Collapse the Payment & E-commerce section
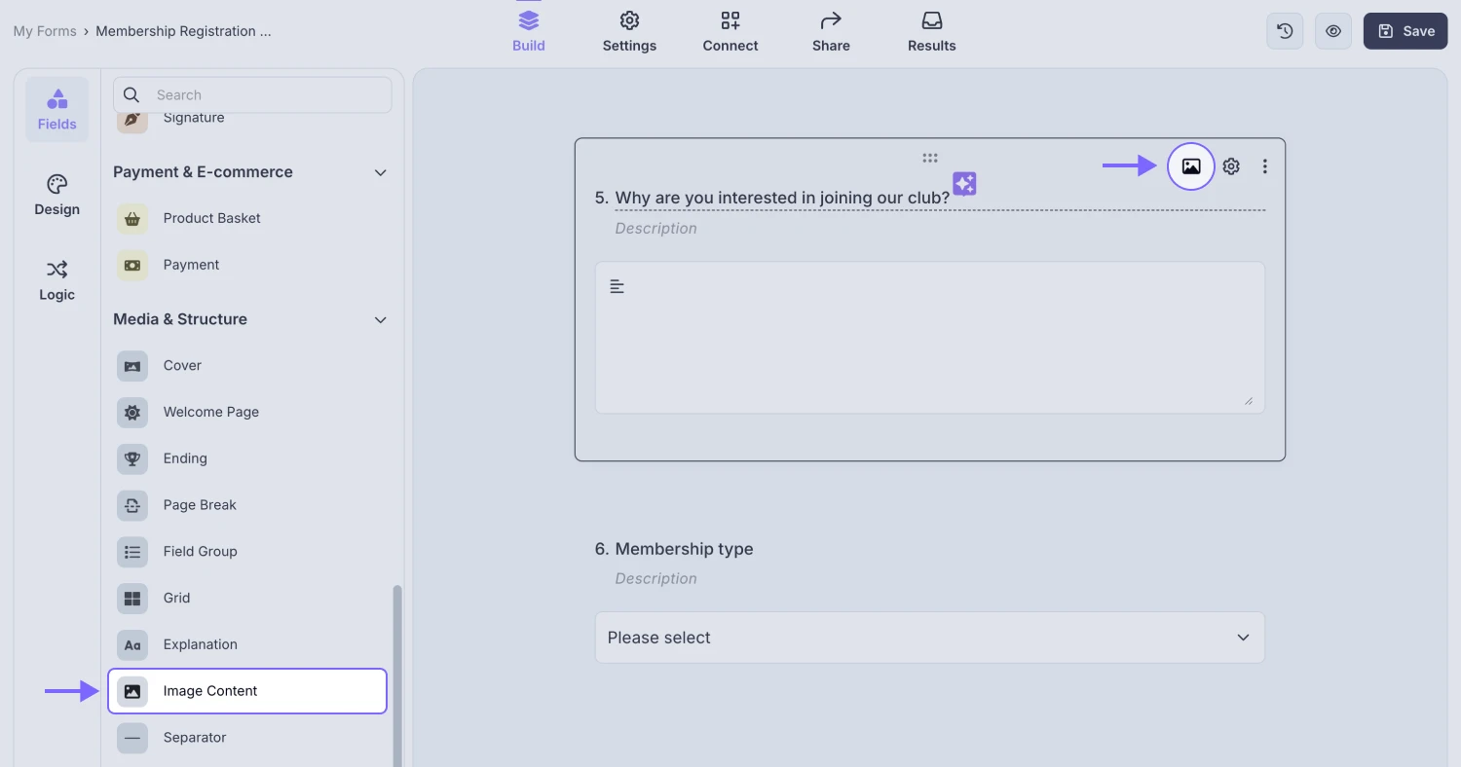The width and height of the screenshot is (1461, 767). point(380,172)
